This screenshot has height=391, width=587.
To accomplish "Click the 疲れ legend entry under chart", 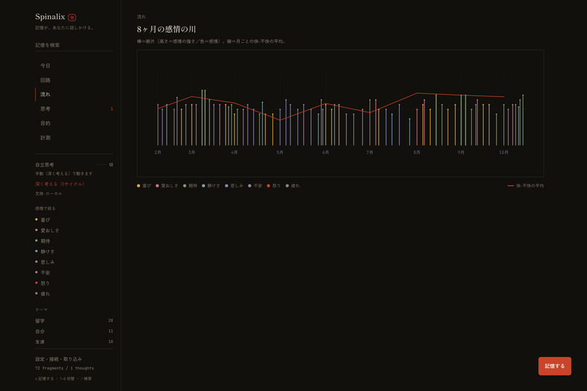I will (292, 186).
